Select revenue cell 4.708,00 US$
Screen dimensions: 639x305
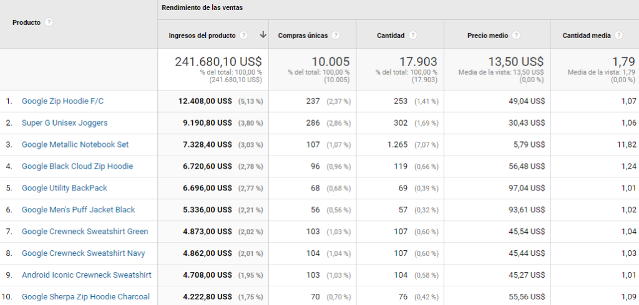[x=207, y=275]
